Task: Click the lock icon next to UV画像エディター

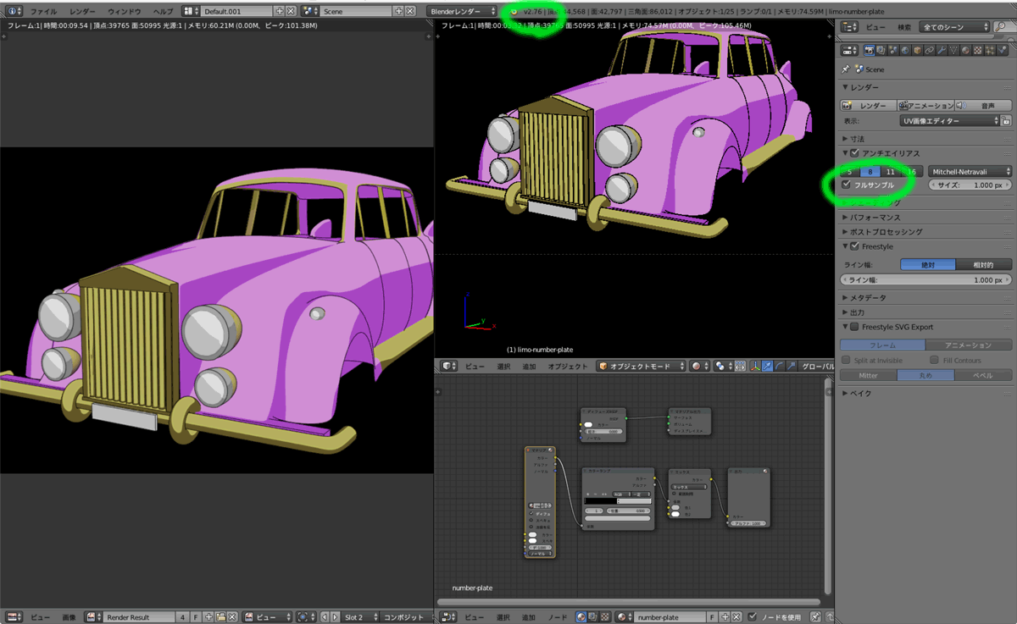Action: tap(1006, 121)
